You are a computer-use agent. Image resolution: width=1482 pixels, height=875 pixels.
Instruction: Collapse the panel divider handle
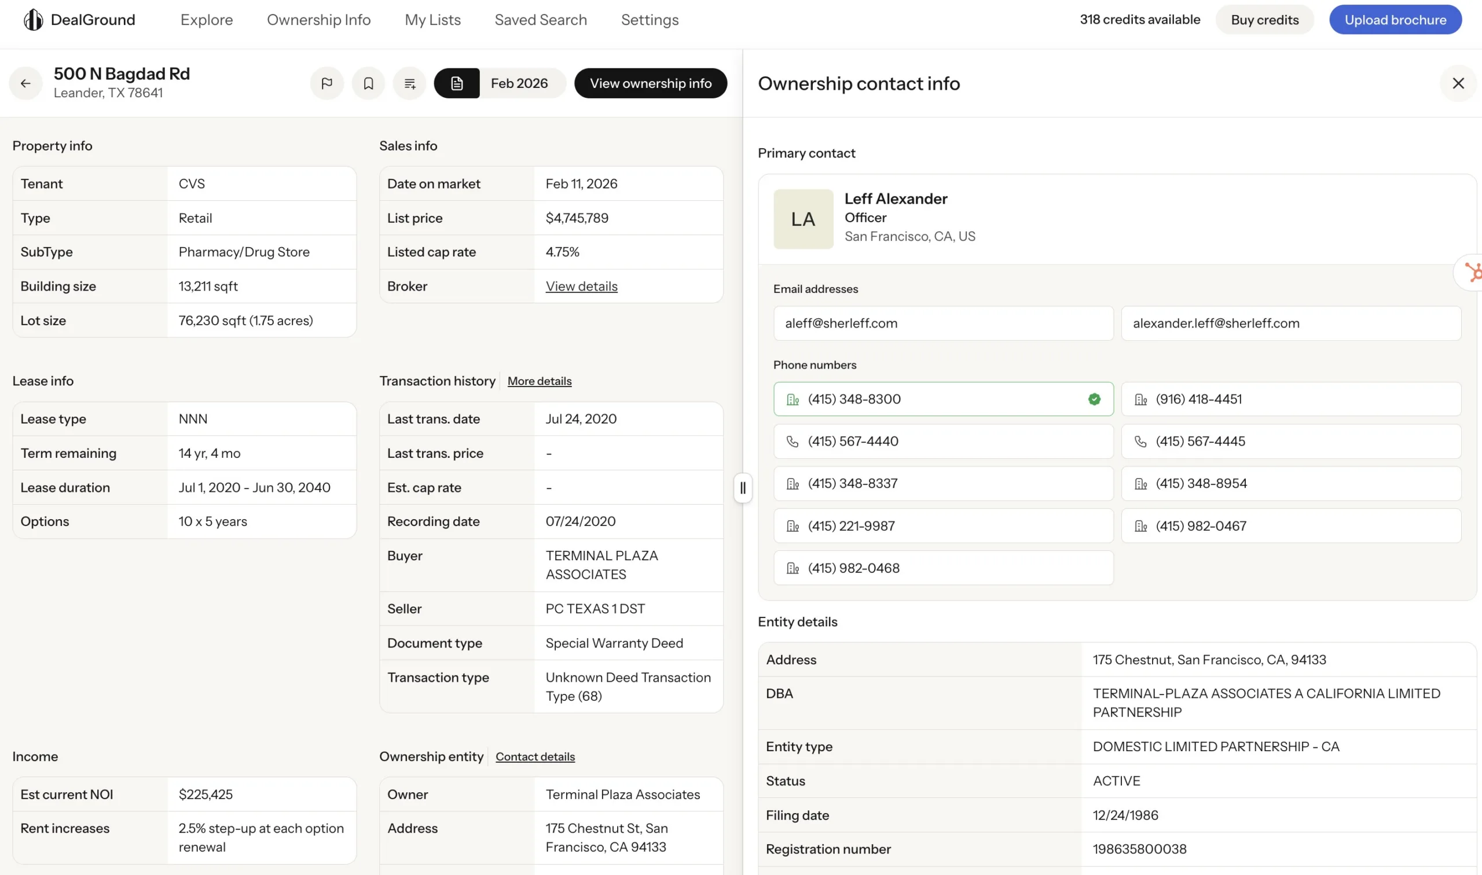[x=743, y=488]
